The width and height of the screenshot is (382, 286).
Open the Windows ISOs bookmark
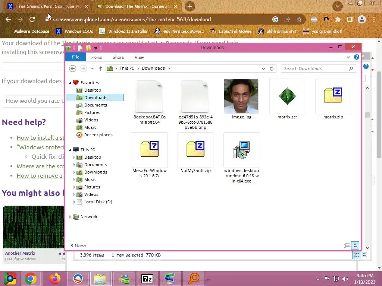74,31
